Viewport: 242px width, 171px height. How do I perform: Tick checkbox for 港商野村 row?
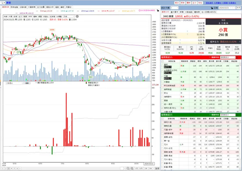(x=162, y=97)
